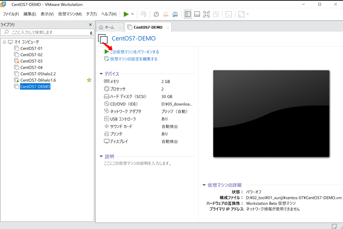
Task: Take a snapshot using the clock icon
Action: coord(156,14)
